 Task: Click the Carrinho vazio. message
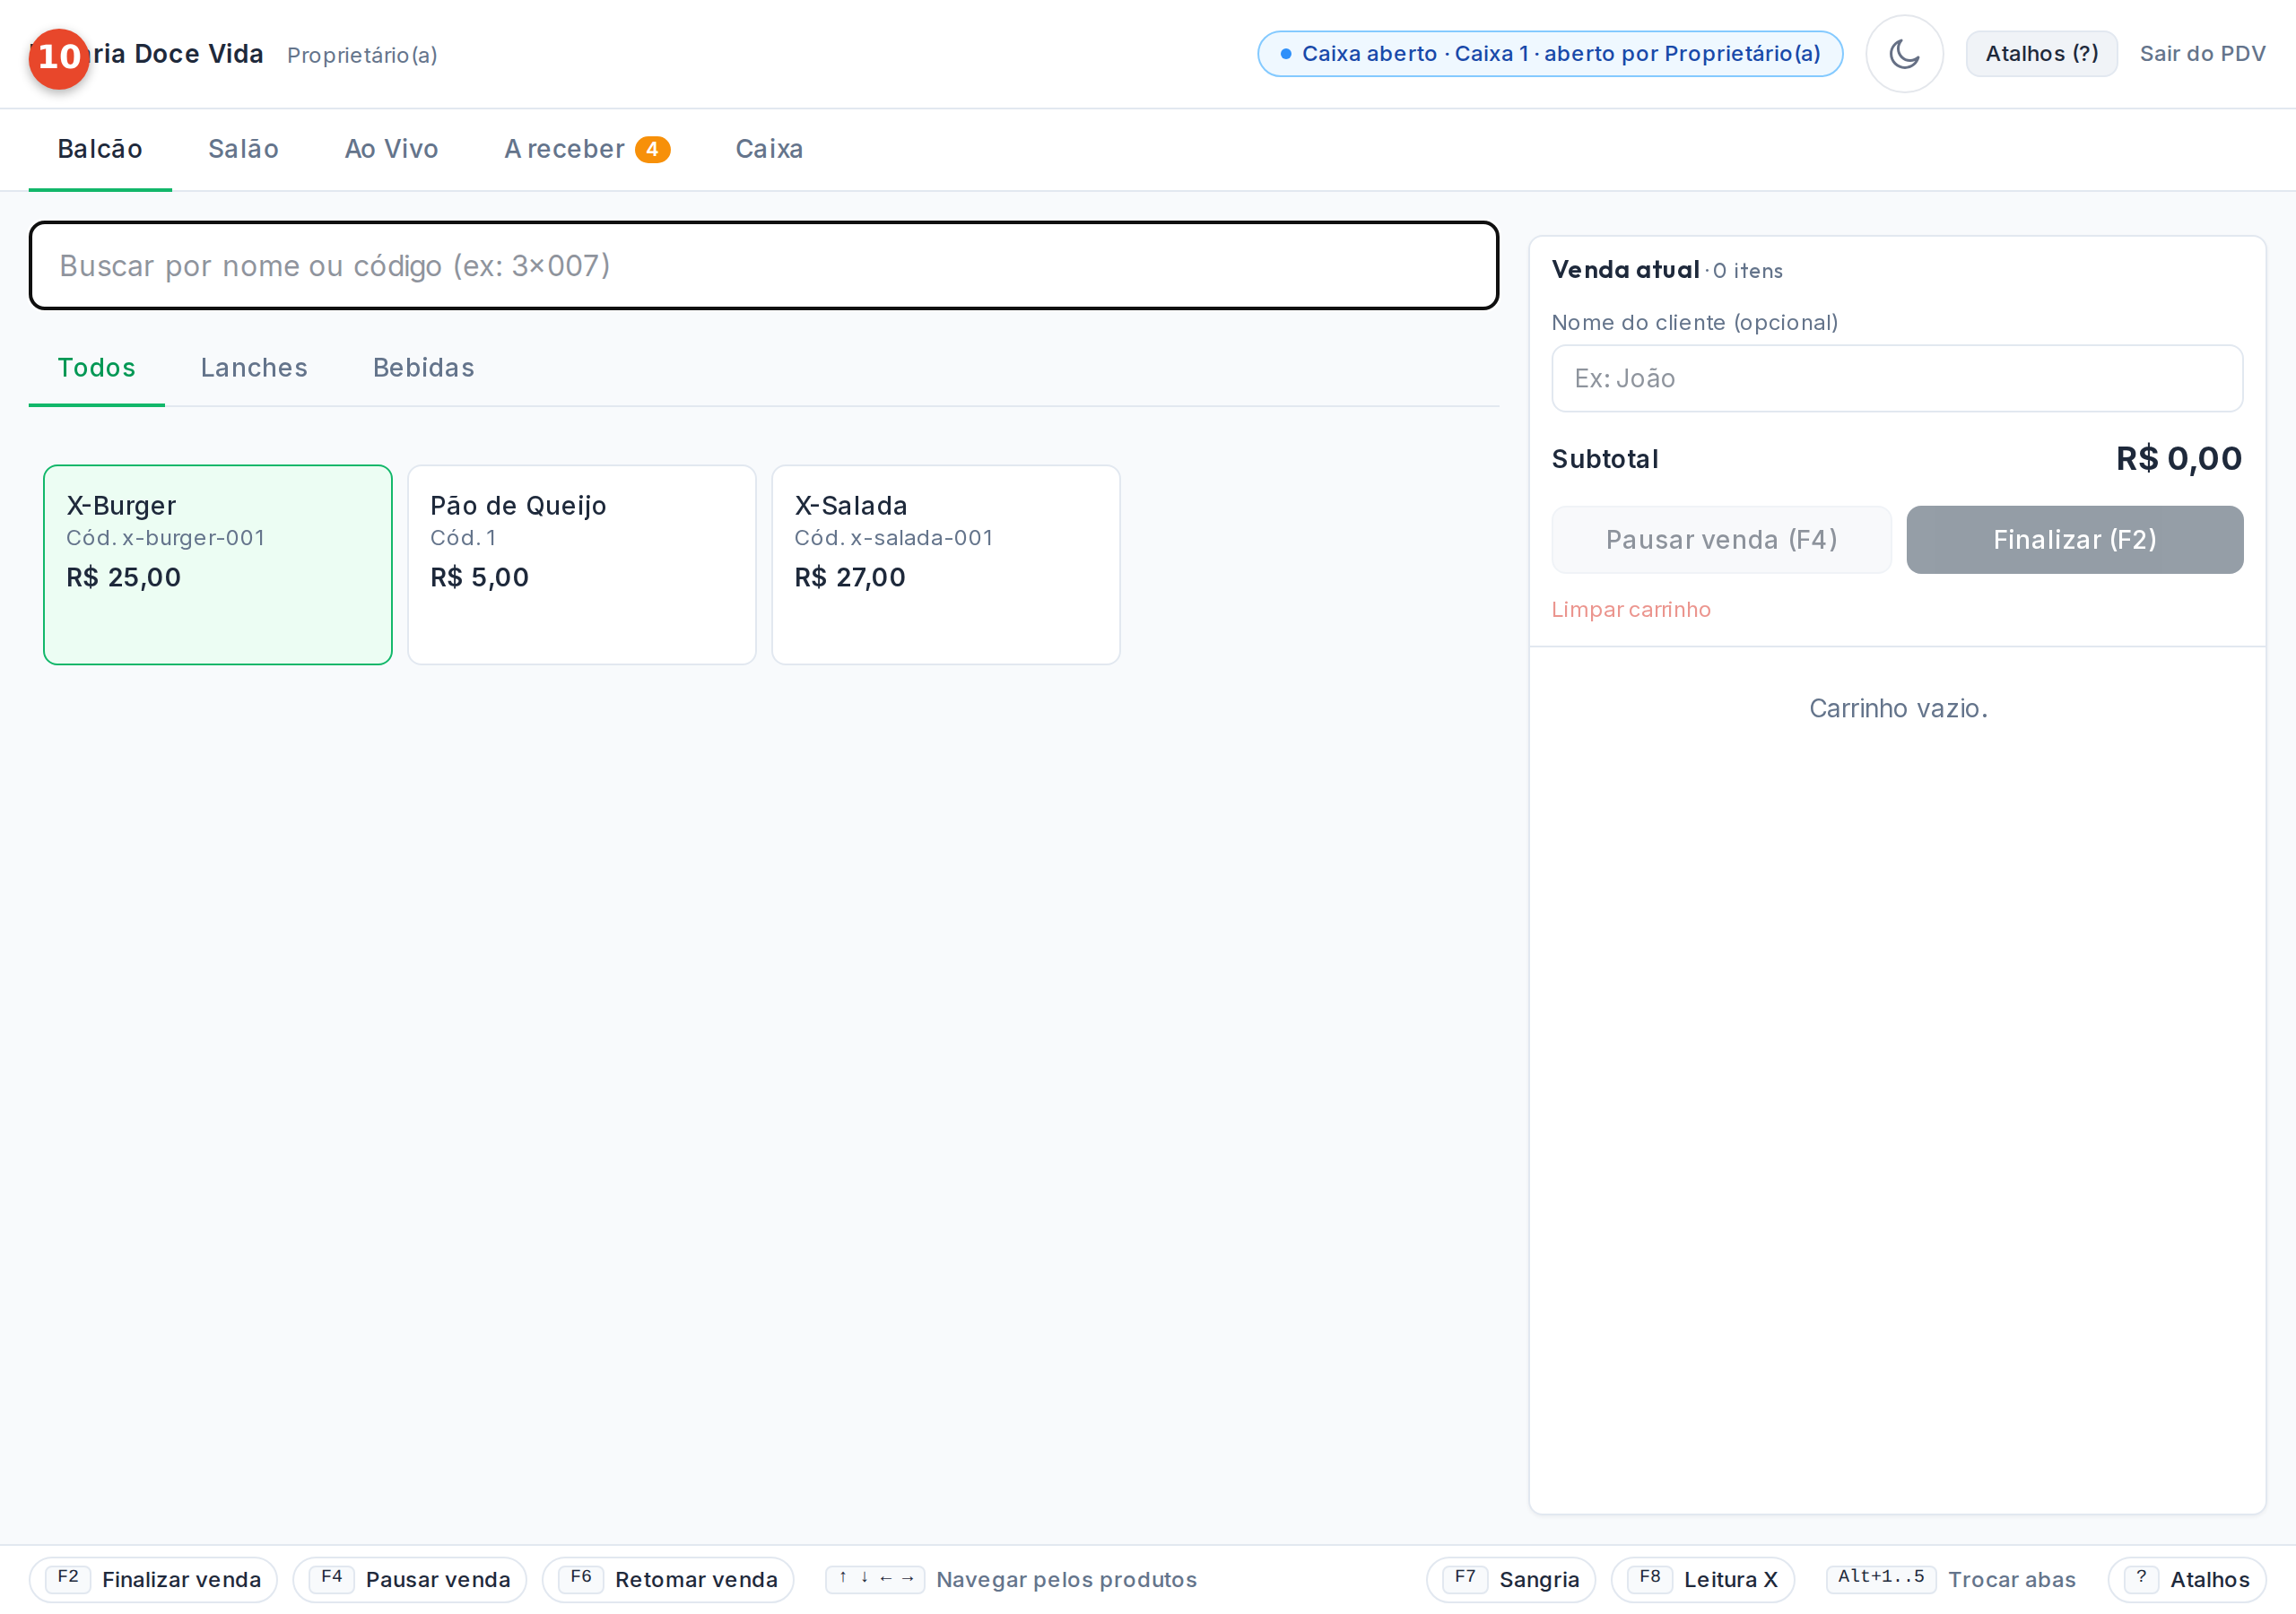[x=1897, y=709]
